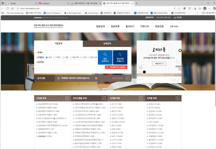Expand 연속간행물 목록 plus icon
216x149 pixels.
tap(104, 98)
